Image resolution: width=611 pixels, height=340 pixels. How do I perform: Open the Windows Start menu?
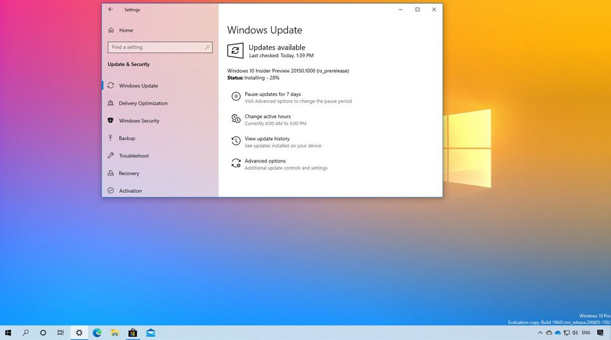(8, 332)
